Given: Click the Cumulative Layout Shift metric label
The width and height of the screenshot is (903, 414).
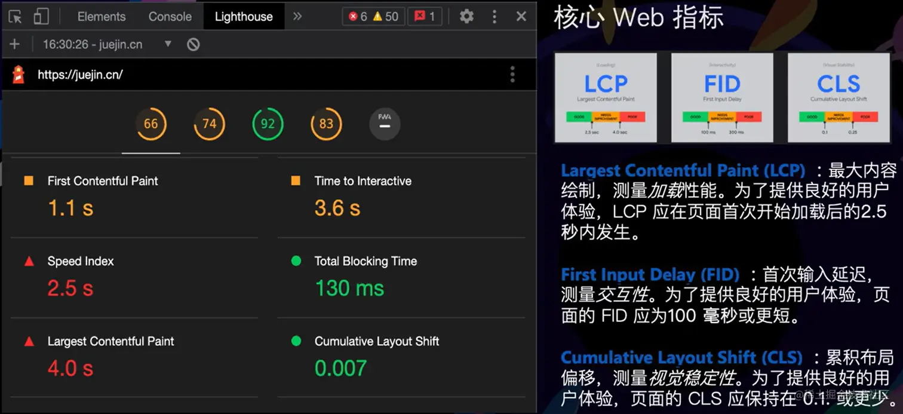Looking at the screenshot, I should tap(377, 341).
